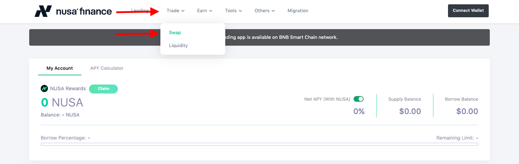The image size is (519, 164).
Task: Click the Connect Wallet button
Action: (468, 11)
